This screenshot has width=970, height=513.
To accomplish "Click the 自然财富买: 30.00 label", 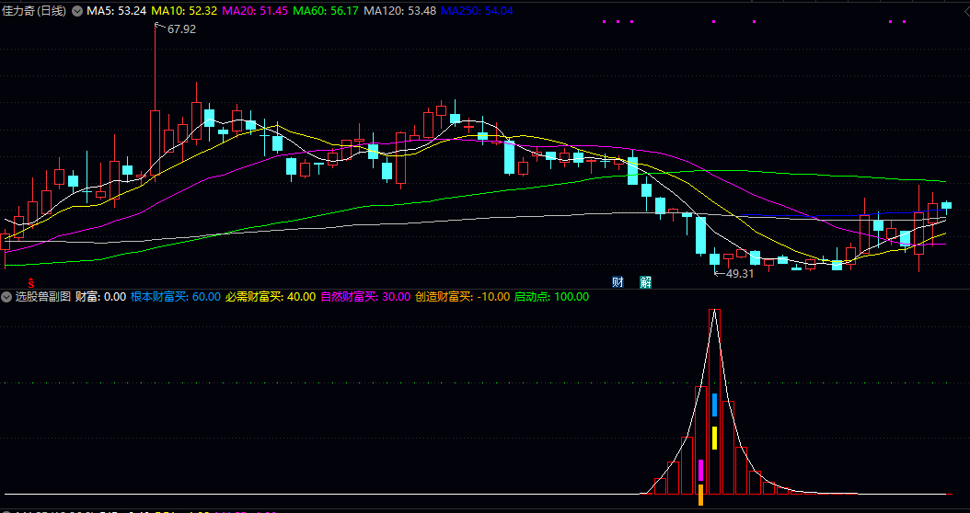I will tap(365, 297).
